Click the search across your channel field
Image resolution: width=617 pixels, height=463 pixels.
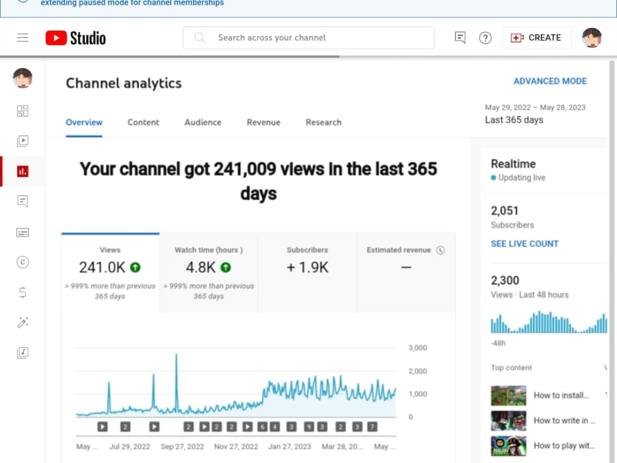pyautogui.click(x=308, y=38)
